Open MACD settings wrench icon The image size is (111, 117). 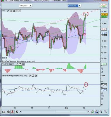coord(17,64)
